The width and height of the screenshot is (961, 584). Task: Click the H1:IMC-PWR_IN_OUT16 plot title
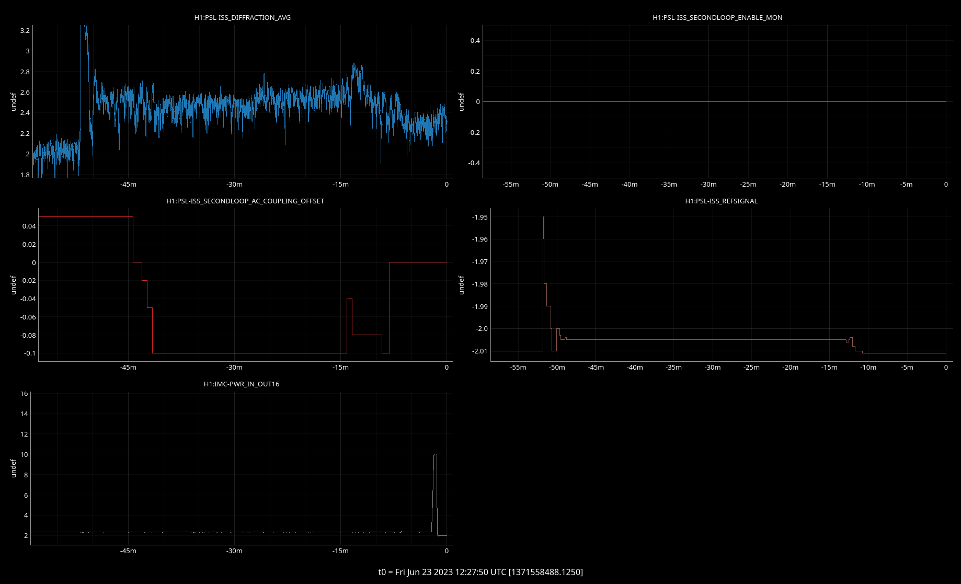241,384
